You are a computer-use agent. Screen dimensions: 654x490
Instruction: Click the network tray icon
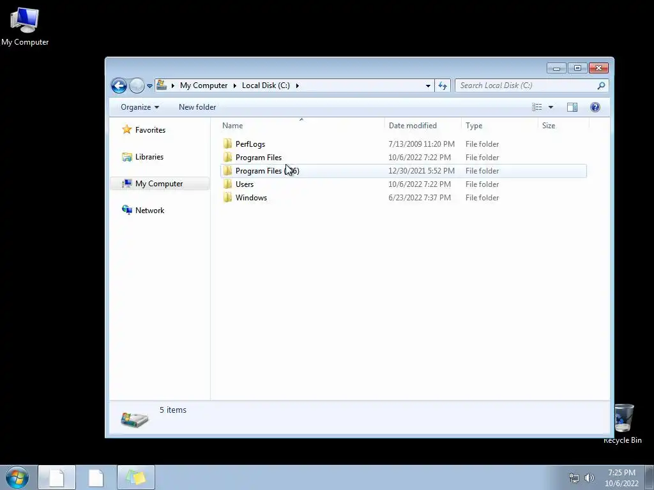tap(574, 478)
